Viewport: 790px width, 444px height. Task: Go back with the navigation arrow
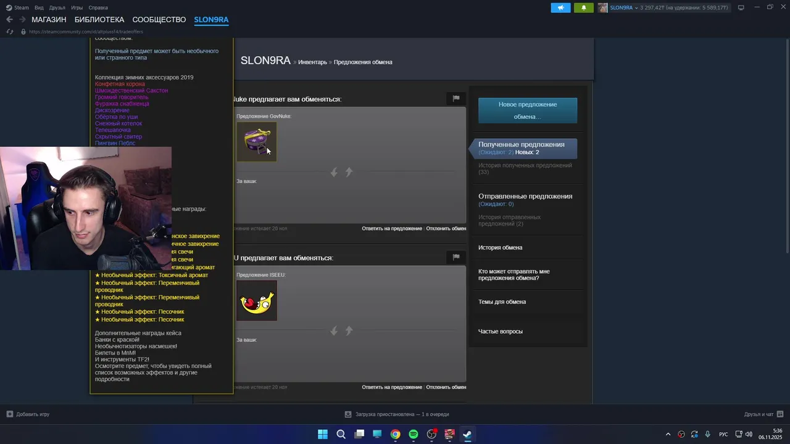click(9, 20)
